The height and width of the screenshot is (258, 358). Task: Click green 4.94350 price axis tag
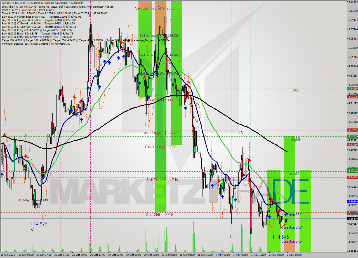point(353,88)
